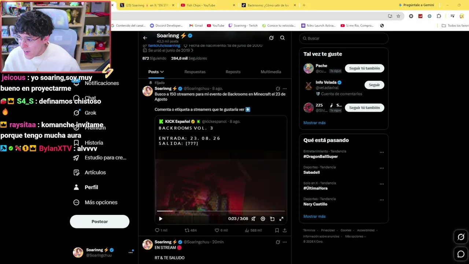This screenshot has height=264, width=469.
Task: Open the video settings gear
Action: point(263,219)
